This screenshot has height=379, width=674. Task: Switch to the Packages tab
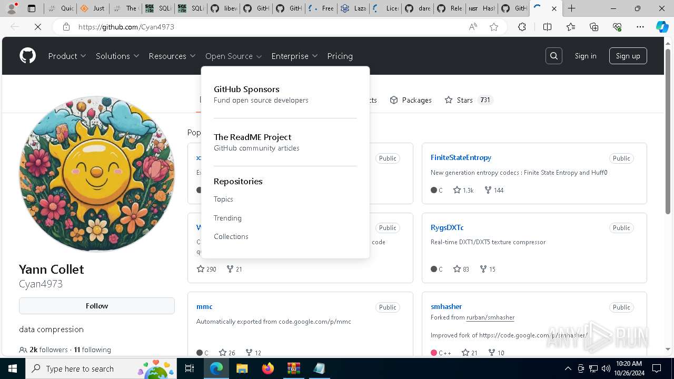click(411, 100)
